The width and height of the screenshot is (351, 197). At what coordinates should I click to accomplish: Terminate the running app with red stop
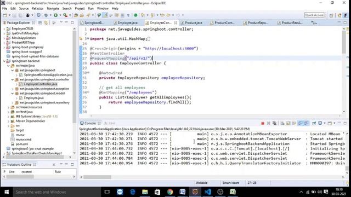[263, 123]
